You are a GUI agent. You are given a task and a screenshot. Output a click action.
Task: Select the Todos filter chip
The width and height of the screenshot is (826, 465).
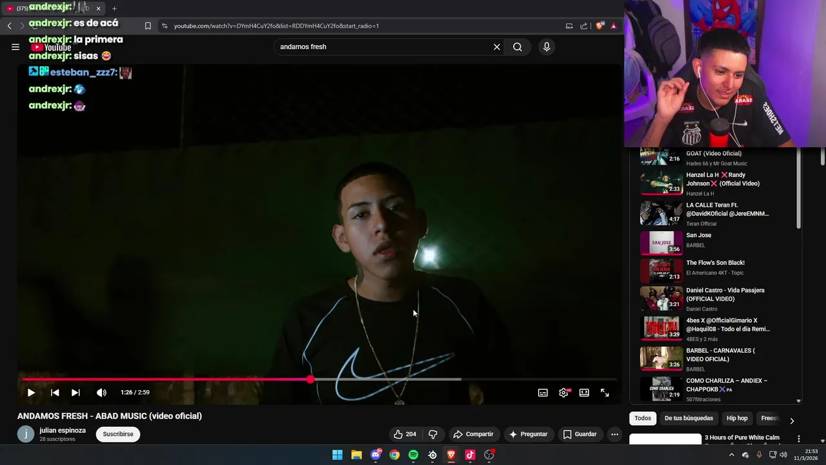pyautogui.click(x=643, y=418)
